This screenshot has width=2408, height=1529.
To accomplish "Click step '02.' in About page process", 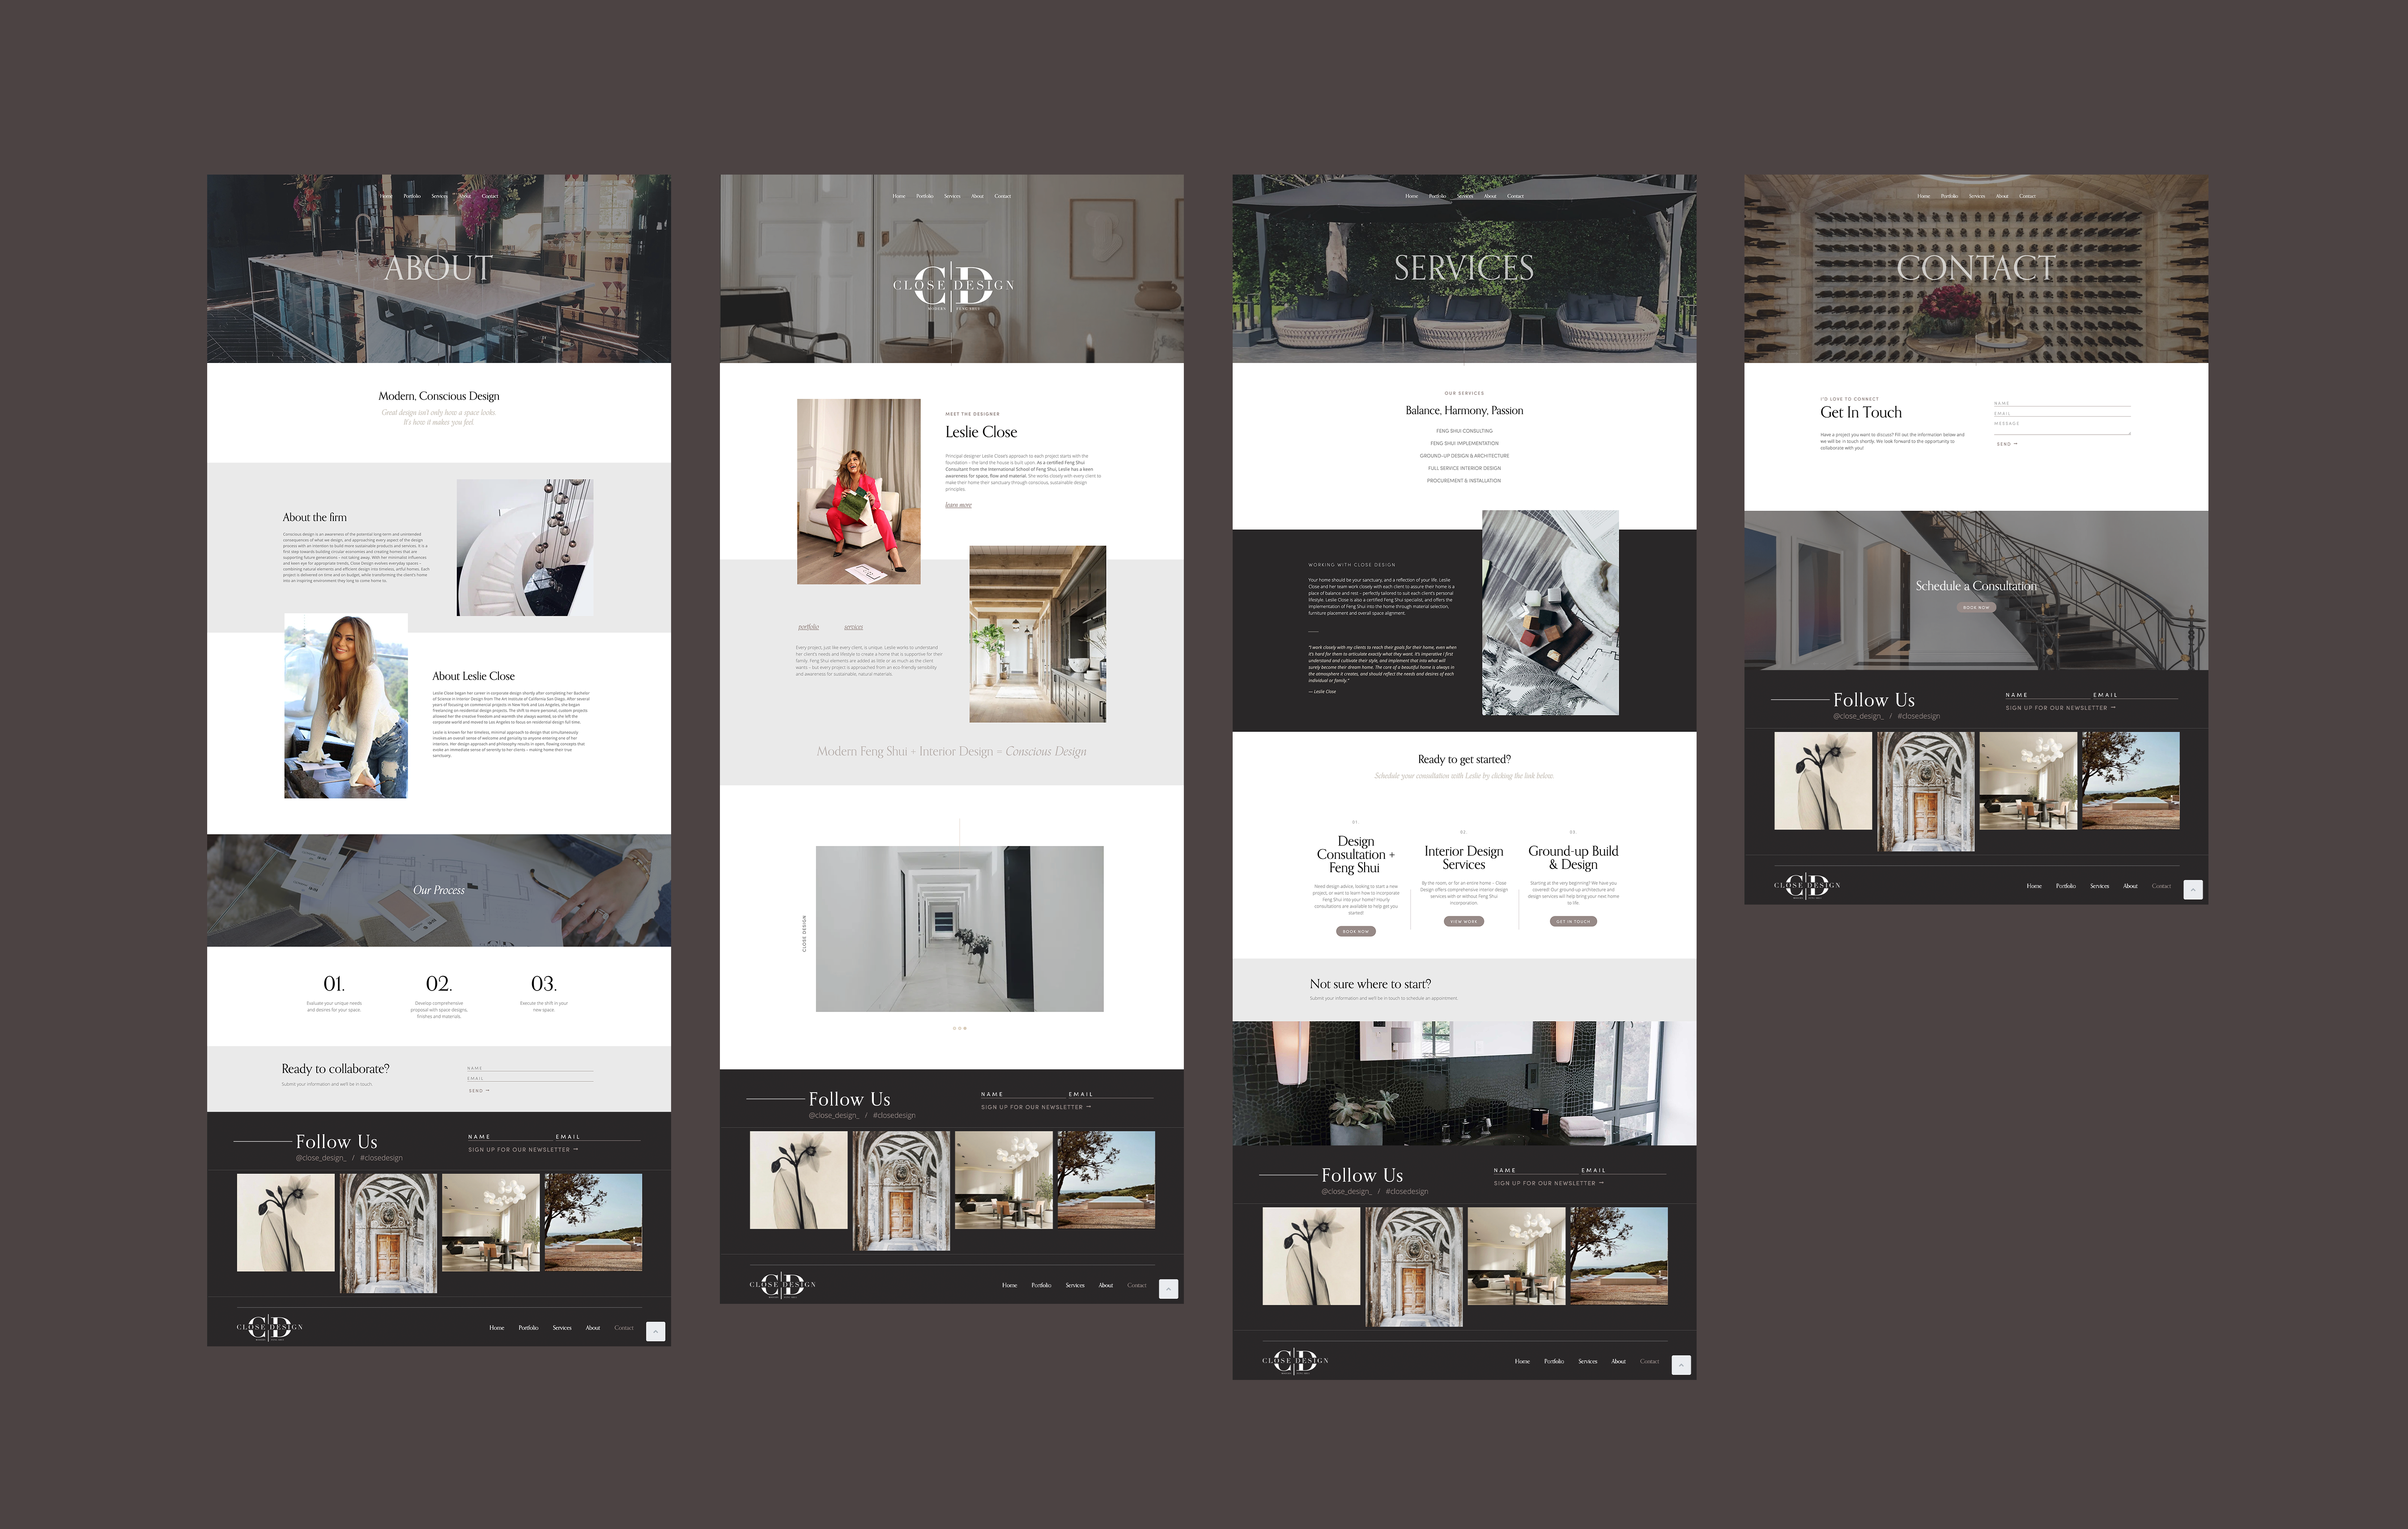I will click(439, 984).
